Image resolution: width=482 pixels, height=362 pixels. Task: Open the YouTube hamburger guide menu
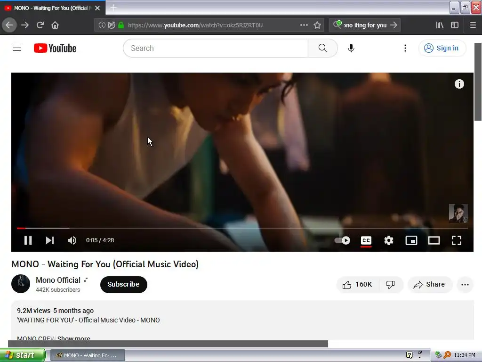17,48
